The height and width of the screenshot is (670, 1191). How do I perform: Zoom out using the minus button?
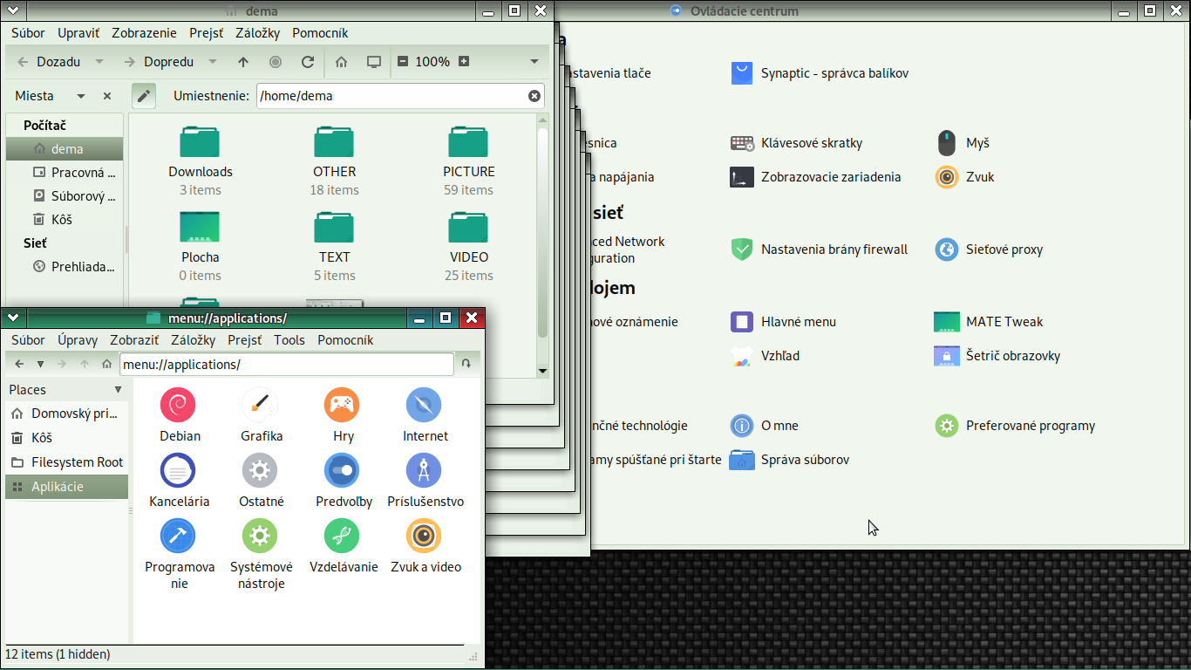(x=403, y=62)
